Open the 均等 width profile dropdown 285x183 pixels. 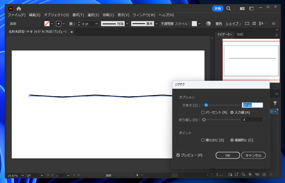pyautogui.click(x=127, y=23)
